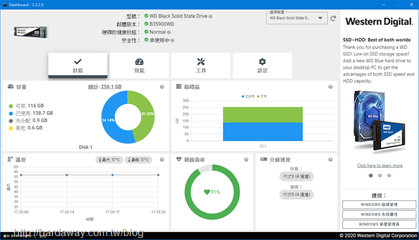This screenshot has height=240, width=419.
Task: Toggle the blue 已使用 legend in volume chart
Action: (247, 96)
